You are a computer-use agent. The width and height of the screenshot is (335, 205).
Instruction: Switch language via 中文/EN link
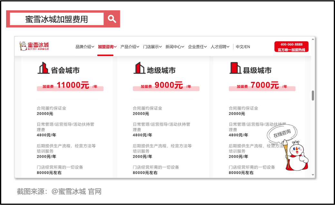pos(243,47)
